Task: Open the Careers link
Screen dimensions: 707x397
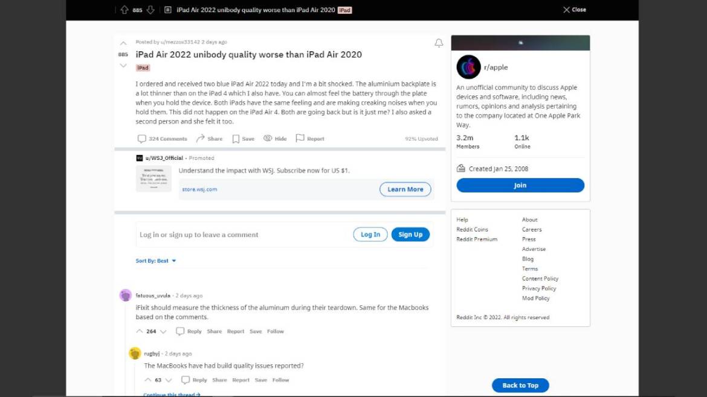Action: [532, 229]
